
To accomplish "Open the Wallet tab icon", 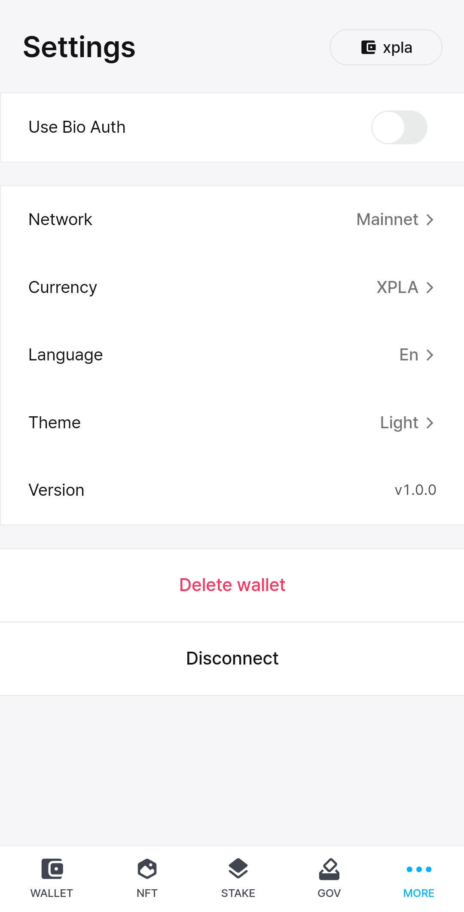I will (x=52, y=869).
